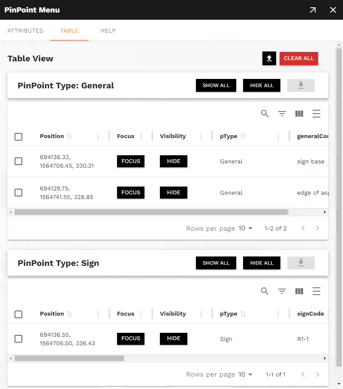Close the PinPoint Menu panel

click(x=333, y=10)
